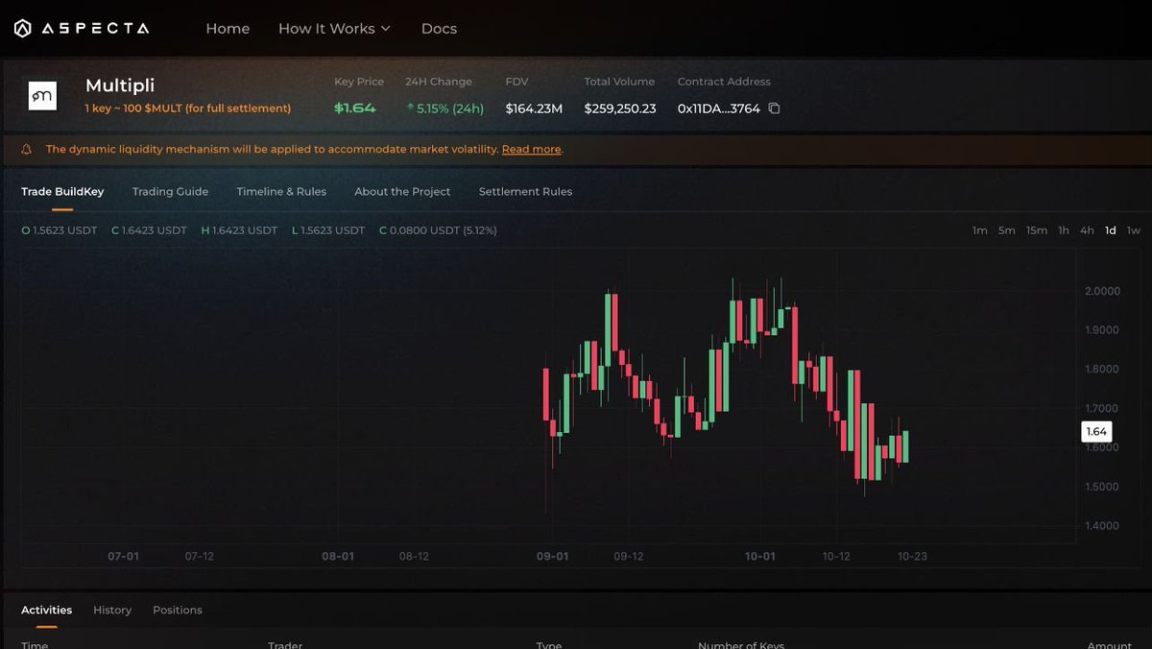Click the Aspecta logo icon
Image resolution: width=1152 pixels, height=649 pixels.
[x=23, y=29]
